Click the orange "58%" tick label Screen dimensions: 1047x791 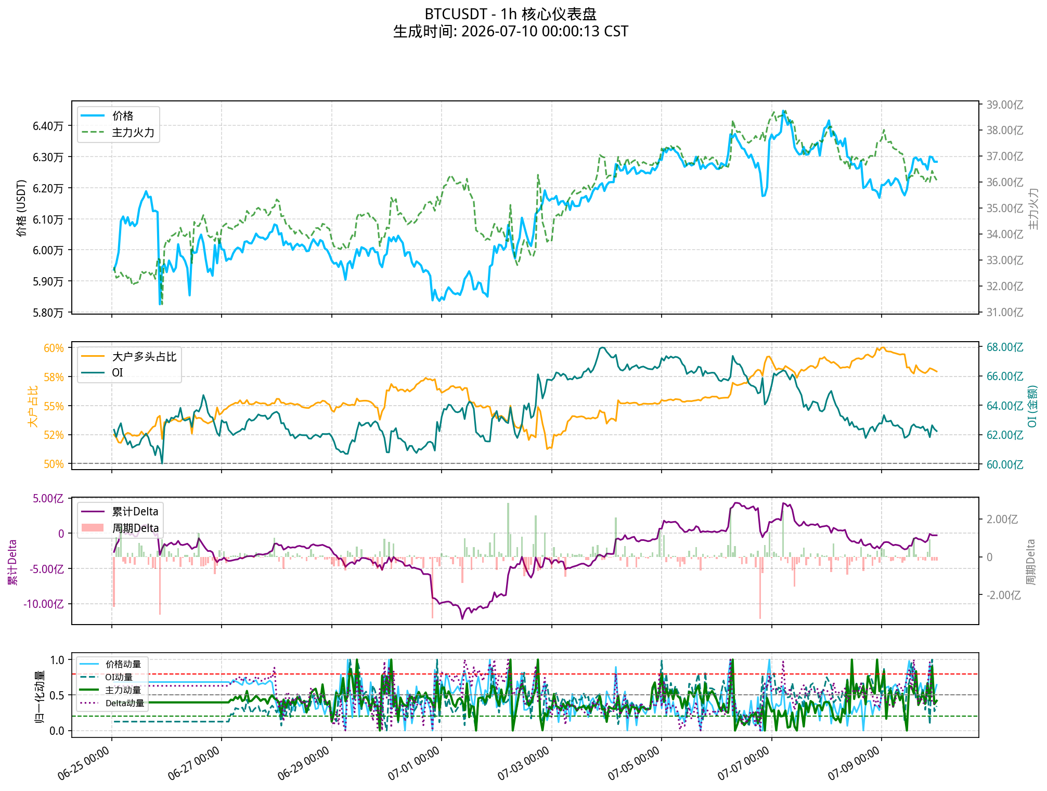[x=54, y=378]
